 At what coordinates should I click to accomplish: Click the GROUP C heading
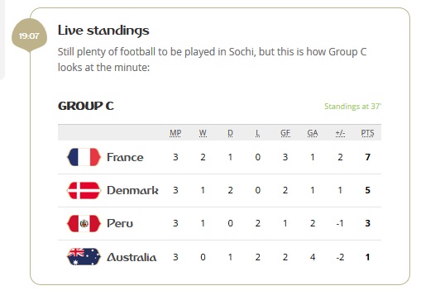coord(86,106)
